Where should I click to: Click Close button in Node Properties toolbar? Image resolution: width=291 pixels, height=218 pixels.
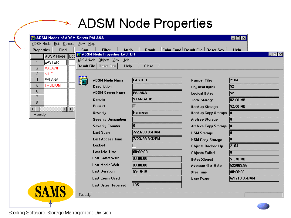coord(149,66)
